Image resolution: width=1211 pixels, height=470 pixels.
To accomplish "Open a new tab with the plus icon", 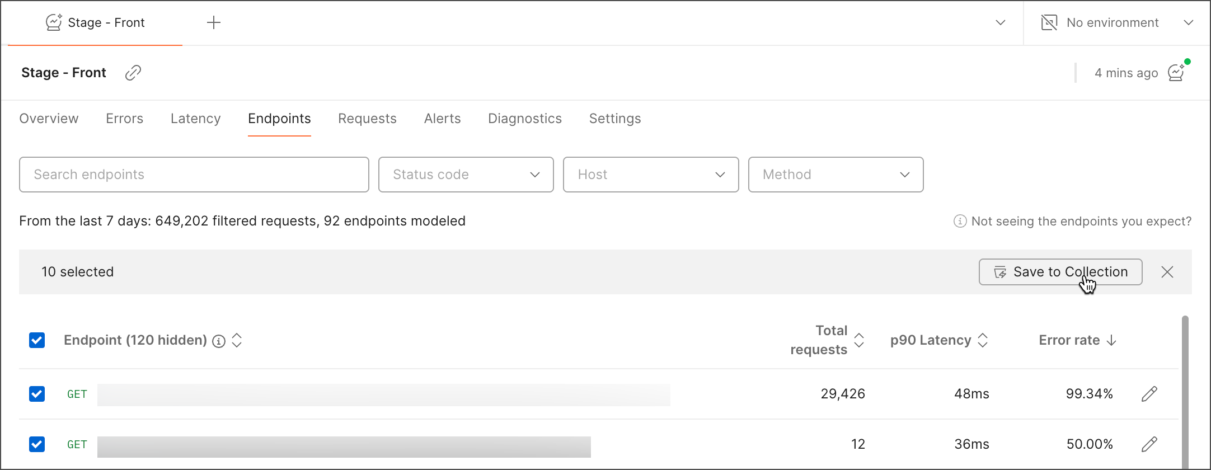I will 214,22.
